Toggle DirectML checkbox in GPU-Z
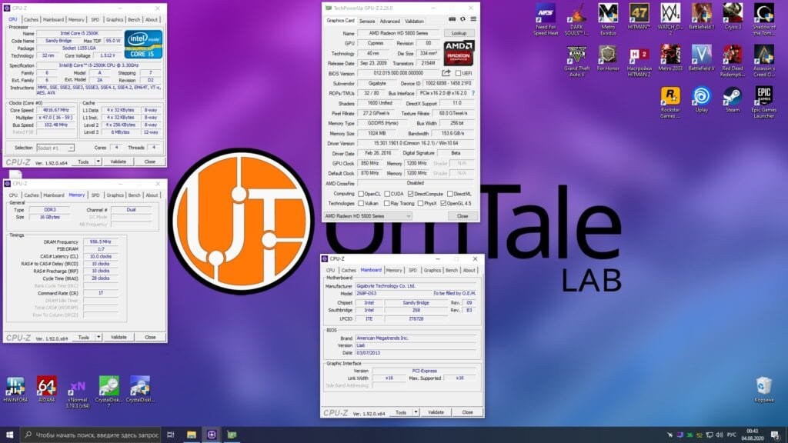Viewport: 788px width, 443px height. [449, 194]
